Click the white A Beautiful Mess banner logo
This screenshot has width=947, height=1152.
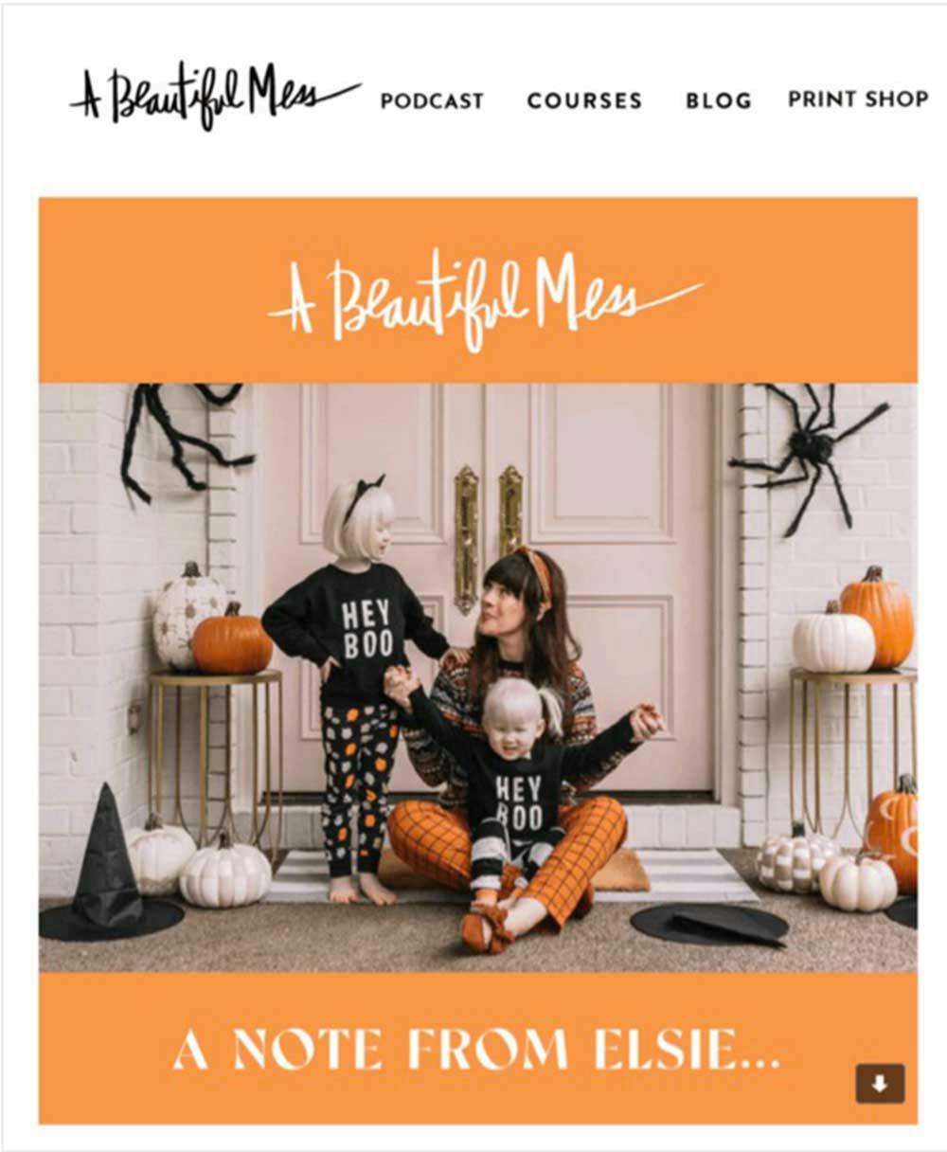[486, 301]
